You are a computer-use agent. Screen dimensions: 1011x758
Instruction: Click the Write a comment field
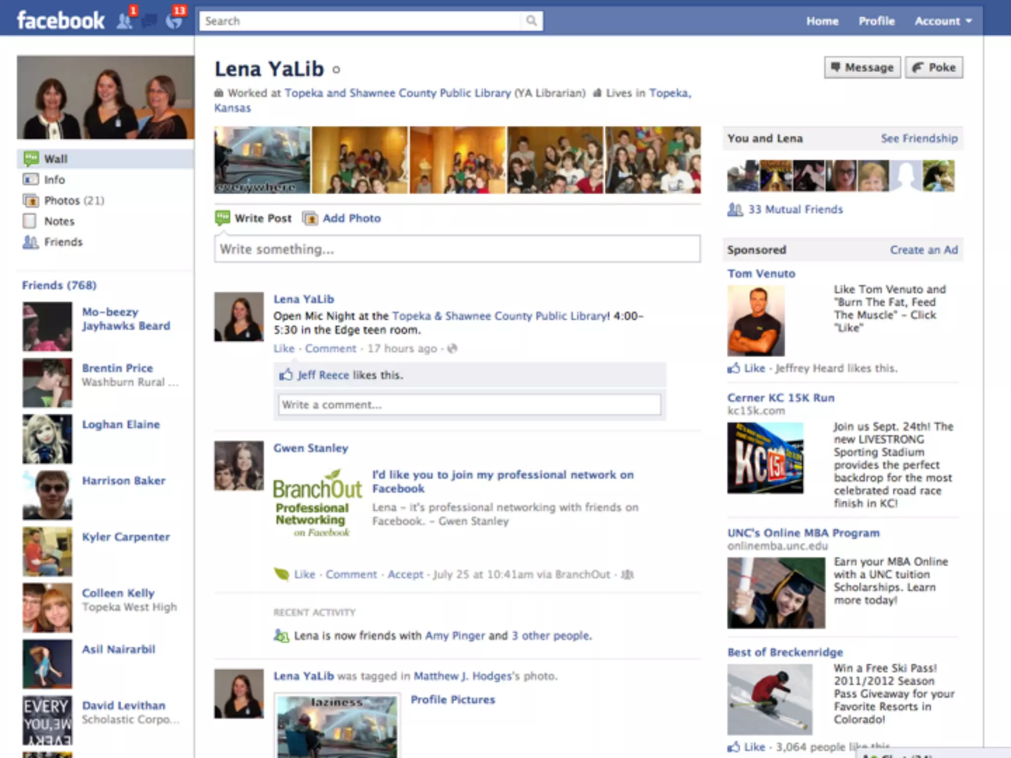pos(469,405)
